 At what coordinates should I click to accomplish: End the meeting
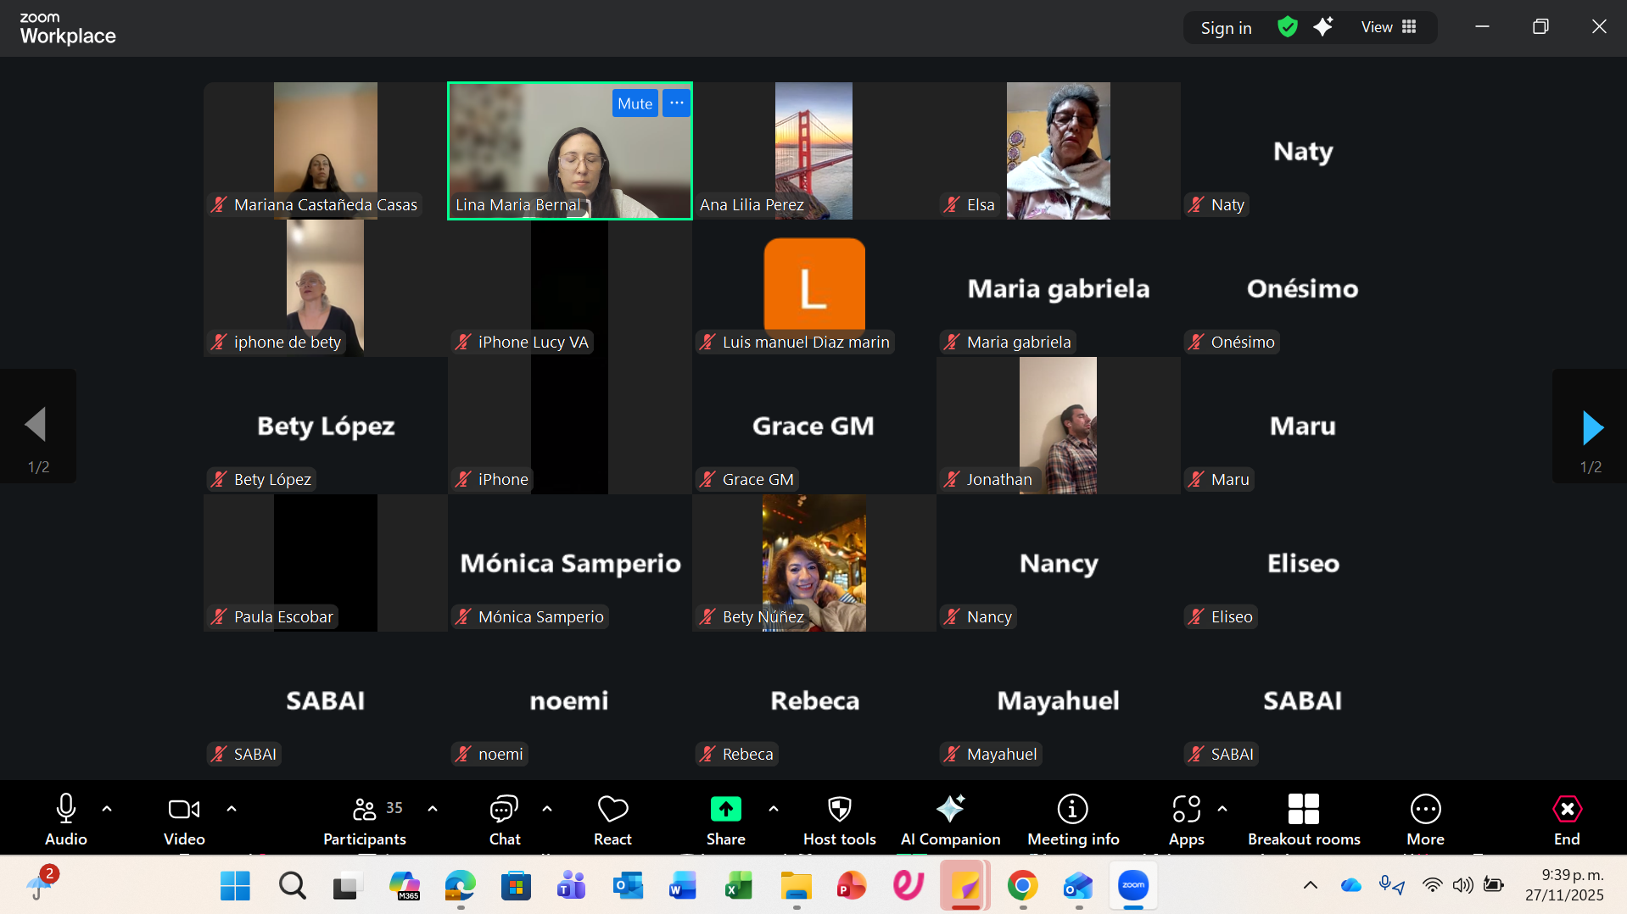coord(1567,819)
